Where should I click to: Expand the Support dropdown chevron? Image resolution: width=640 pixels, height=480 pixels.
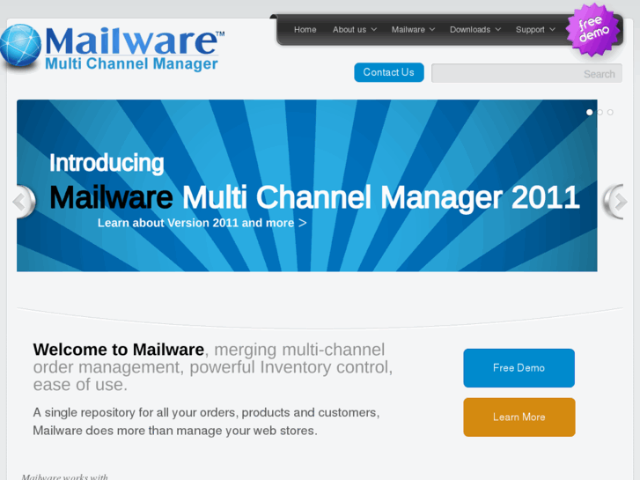pyautogui.click(x=552, y=29)
